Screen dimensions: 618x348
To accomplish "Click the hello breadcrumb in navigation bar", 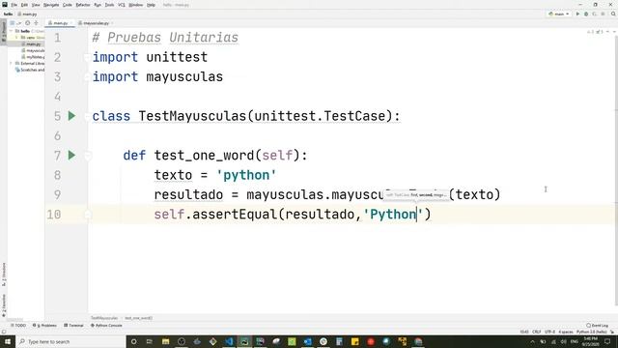I will coord(8,14).
